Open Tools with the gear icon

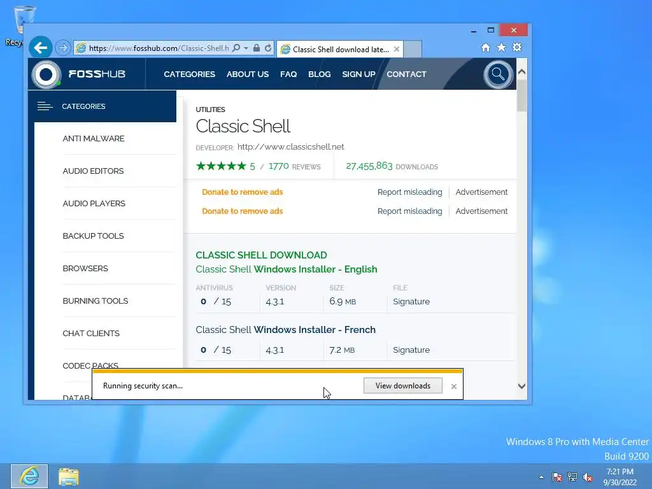click(517, 47)
